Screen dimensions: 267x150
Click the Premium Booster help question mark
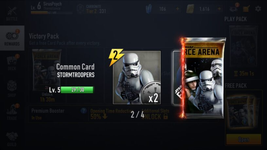(x=83, y=111)
